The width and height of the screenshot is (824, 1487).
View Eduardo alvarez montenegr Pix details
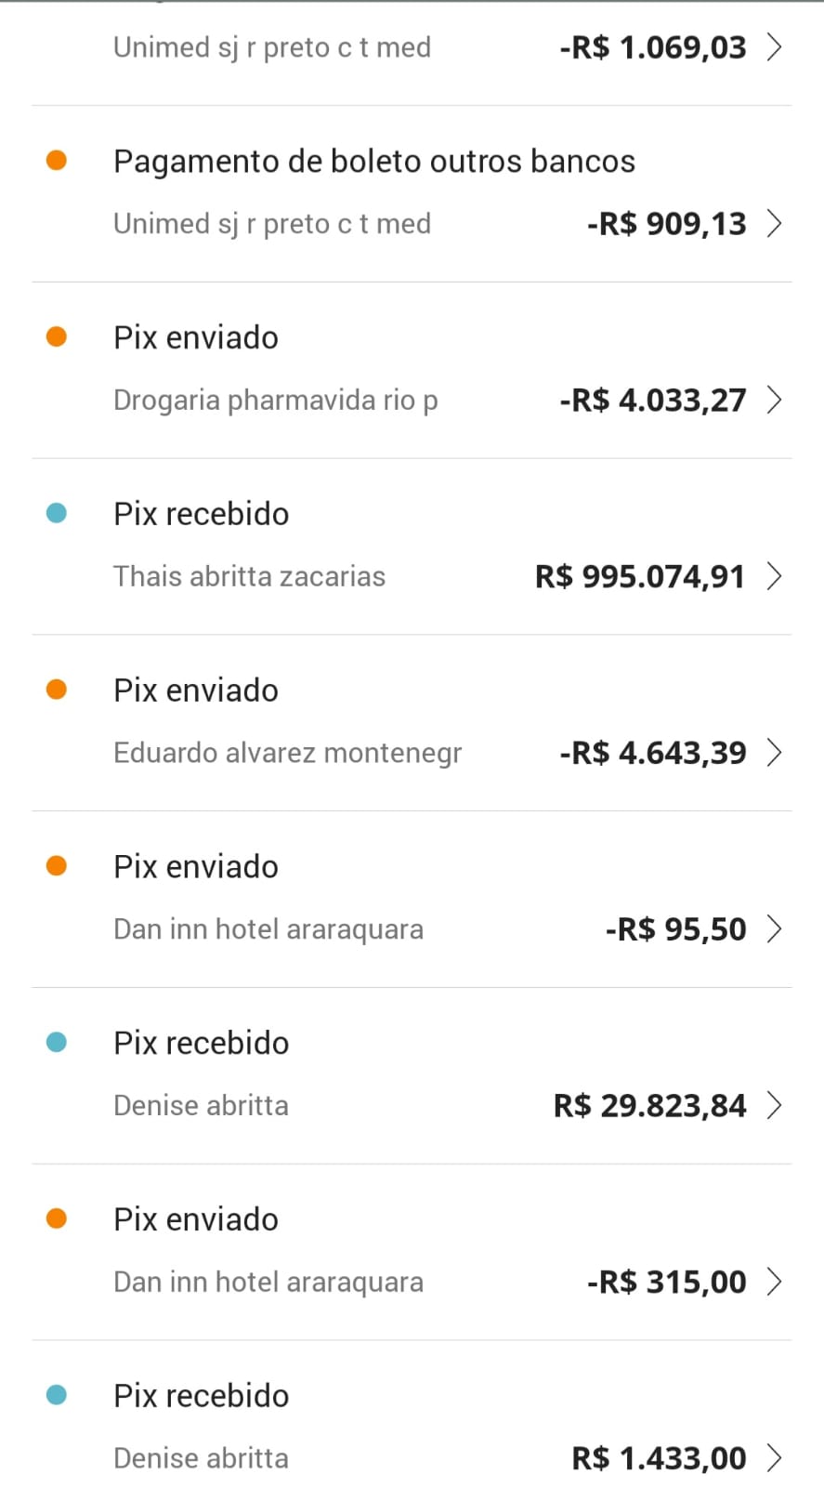coord(287,753)
